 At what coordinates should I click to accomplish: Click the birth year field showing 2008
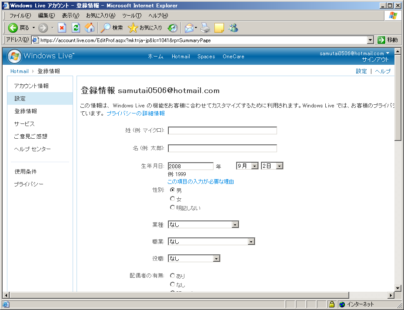[190, 166]
